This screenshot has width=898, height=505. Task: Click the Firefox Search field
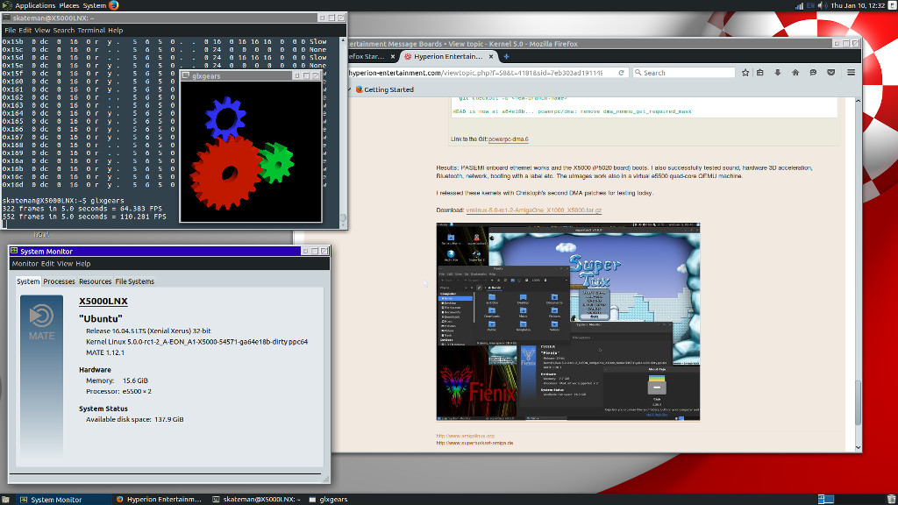[684, 73]
